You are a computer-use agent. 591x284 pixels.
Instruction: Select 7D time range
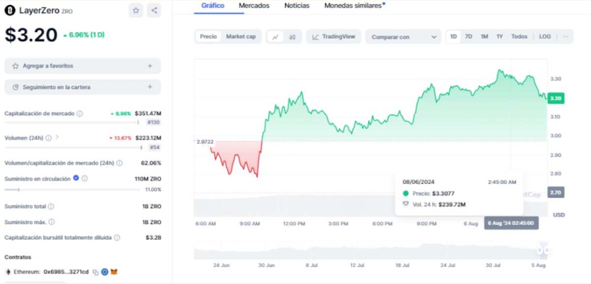pyautogui.click(x=469, y=36)
